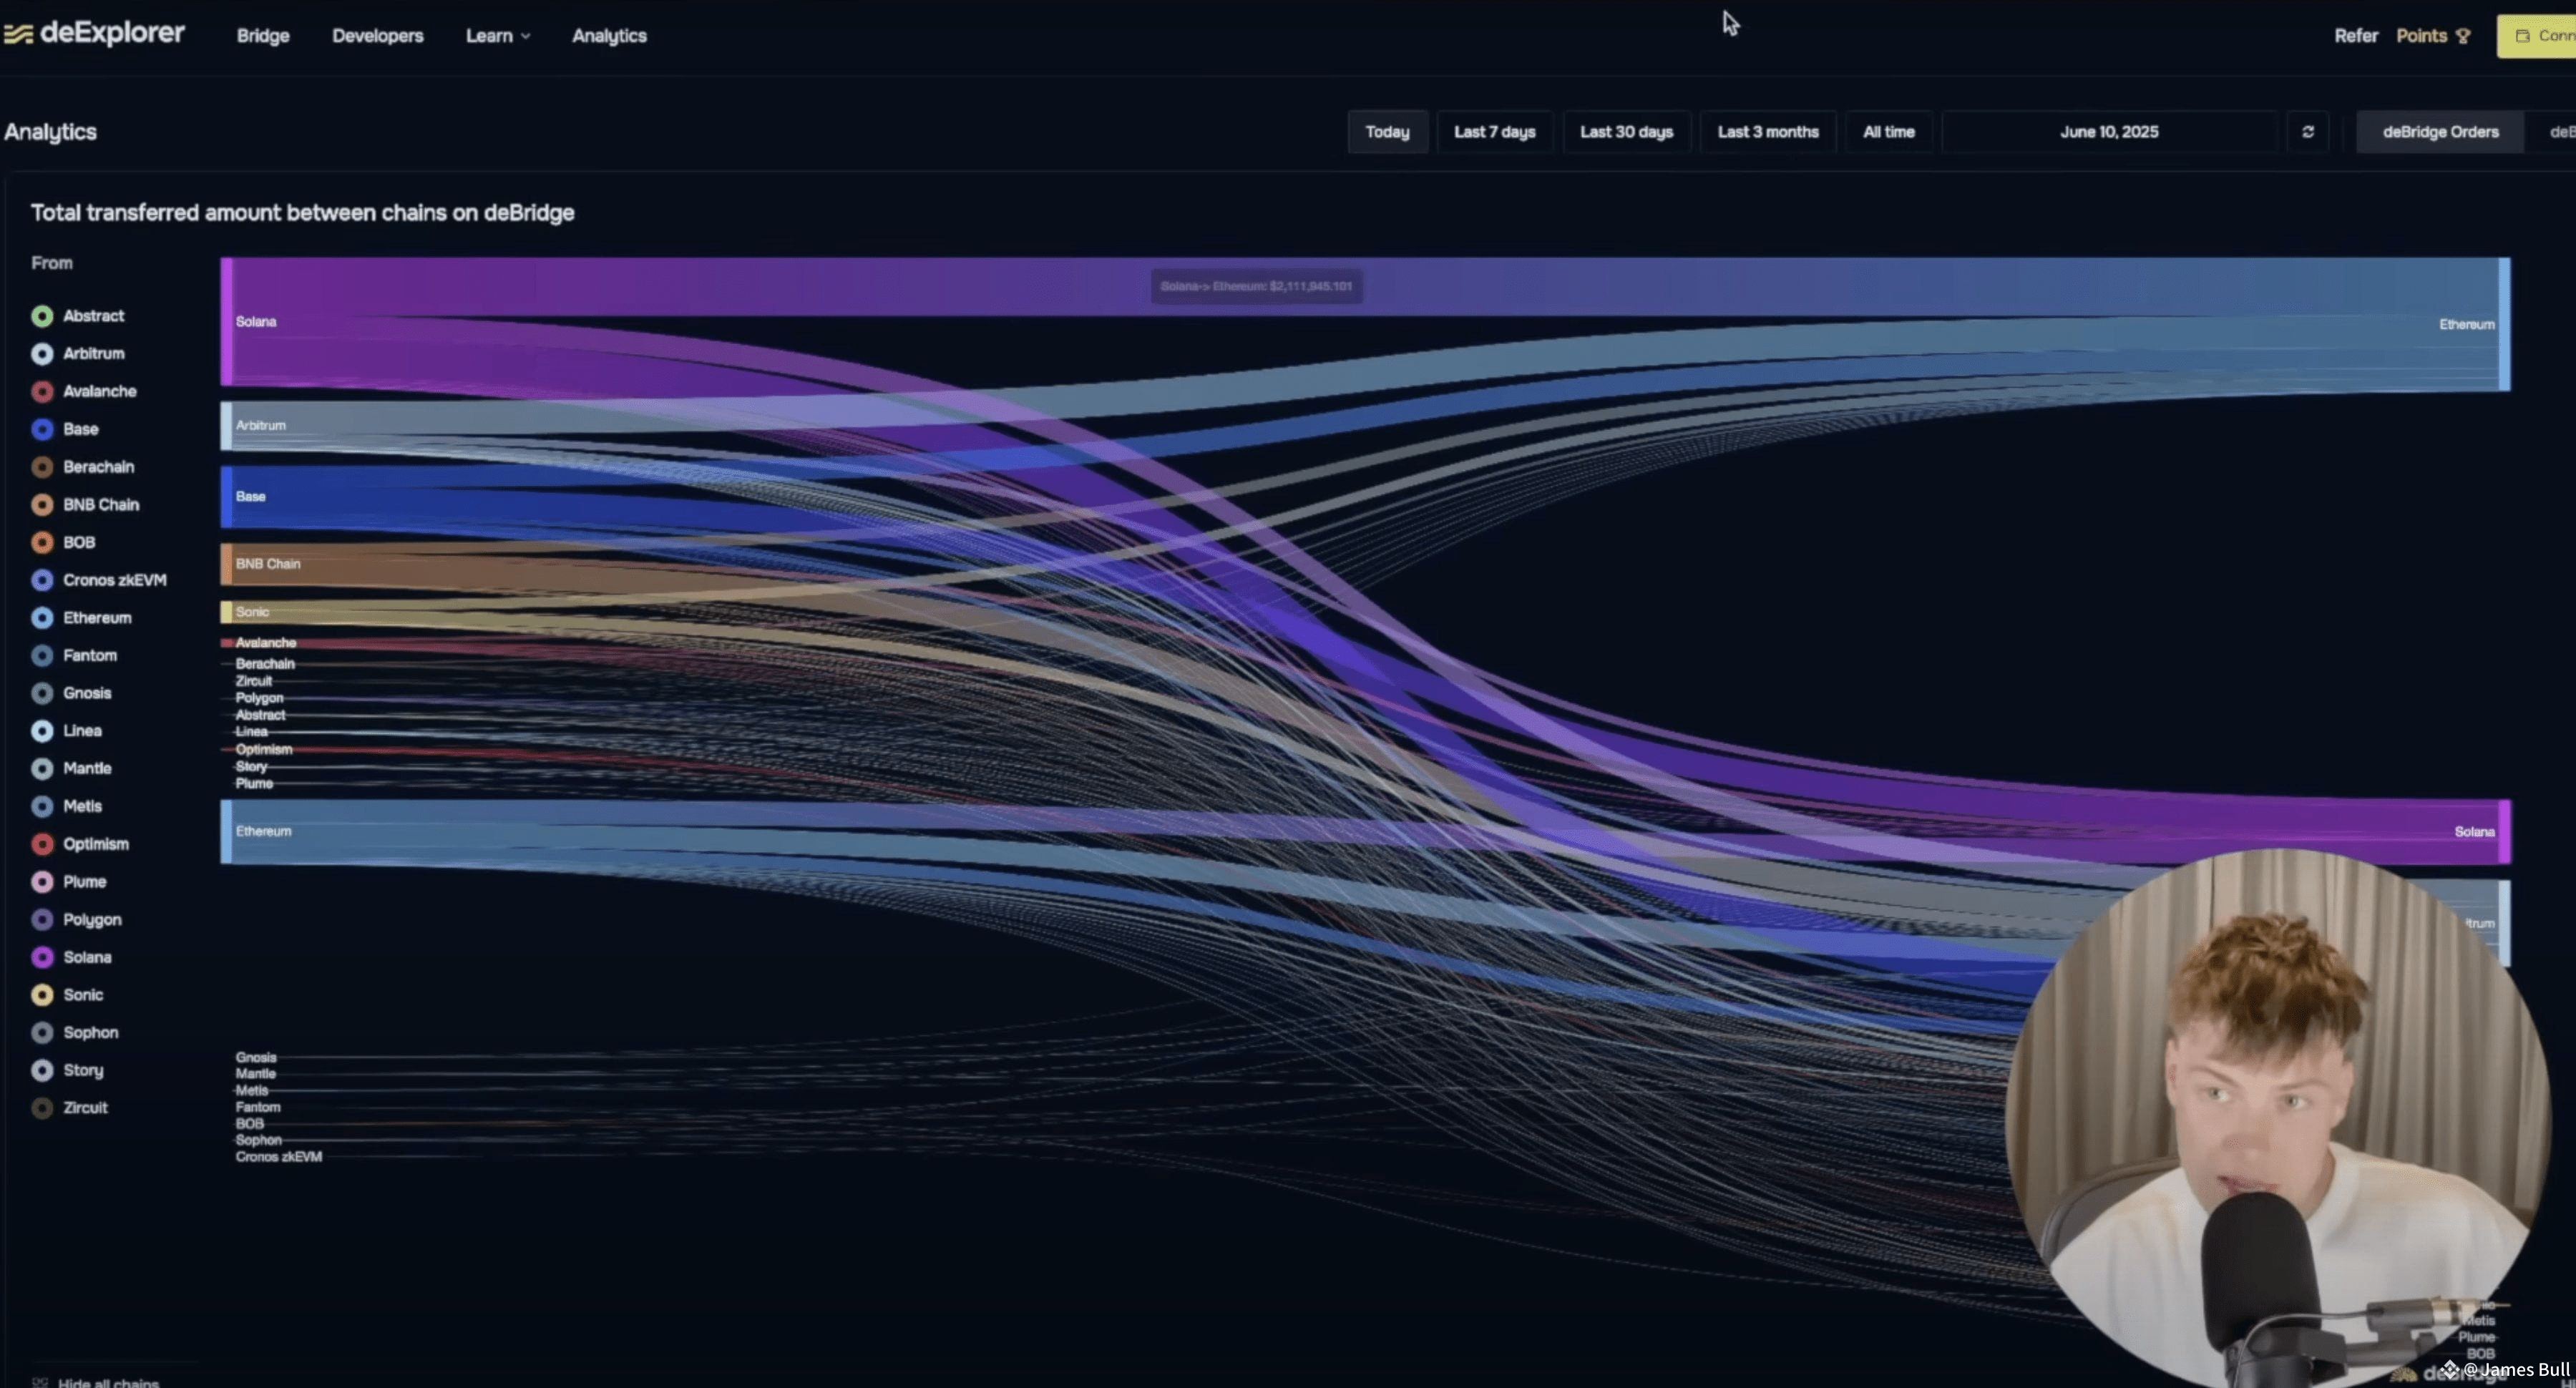2576x1388 pixels.
Task: Click the Berachain source label in chart
Action: (265, 664)
